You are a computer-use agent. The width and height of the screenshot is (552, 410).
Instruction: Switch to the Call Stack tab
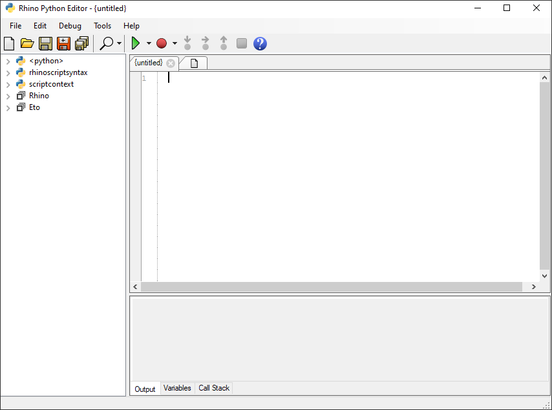pos(214,388)
